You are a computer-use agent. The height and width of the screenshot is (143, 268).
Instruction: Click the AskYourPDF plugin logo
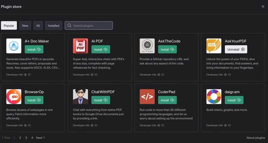click(x=214, y=46)
